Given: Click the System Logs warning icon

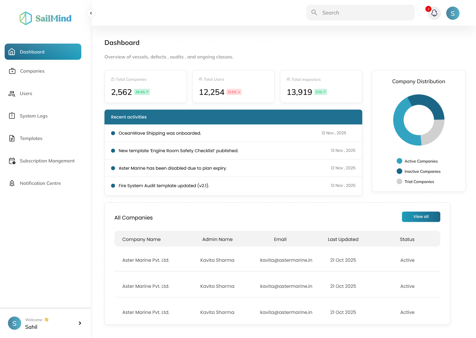Looking at the screenshot, I should 12,116.
